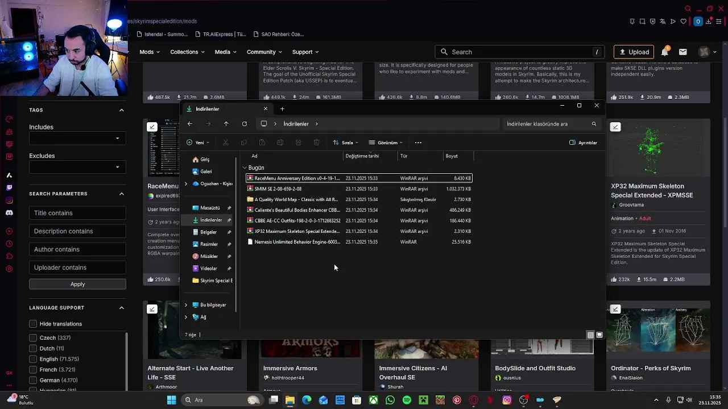Open Nexus messages envelope
The width and height of the screenshot is (728, 409).
(683, 52)
